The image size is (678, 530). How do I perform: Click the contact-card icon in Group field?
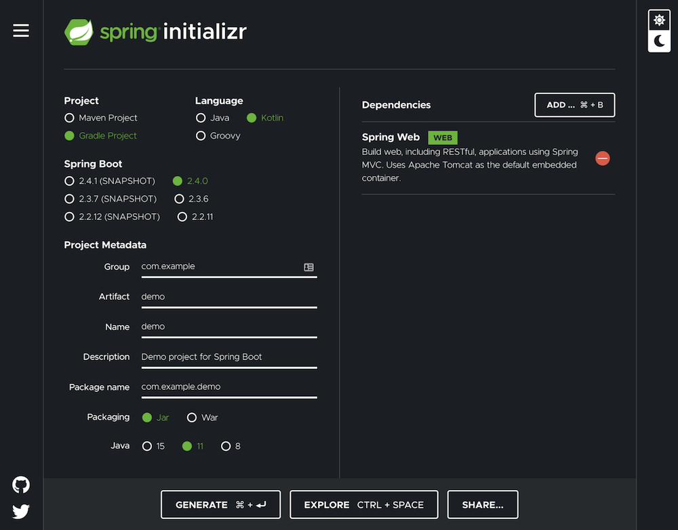coord(309,267)
